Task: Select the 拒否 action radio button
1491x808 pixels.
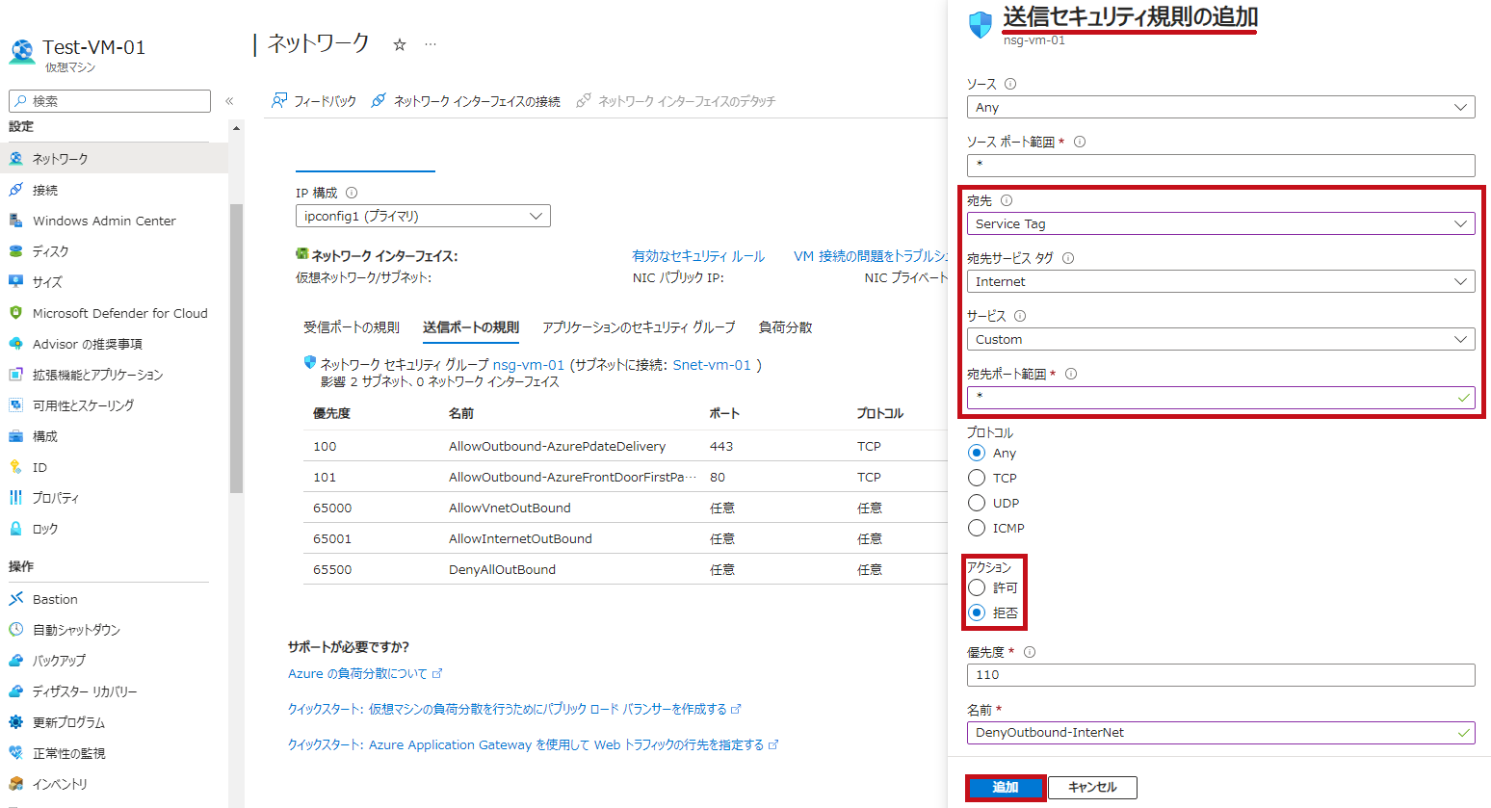Action: (977, 613)
